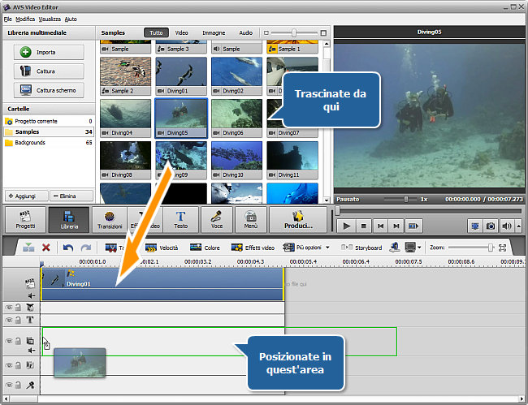
Task: Click the Produci button
Action: pos(298,220)
